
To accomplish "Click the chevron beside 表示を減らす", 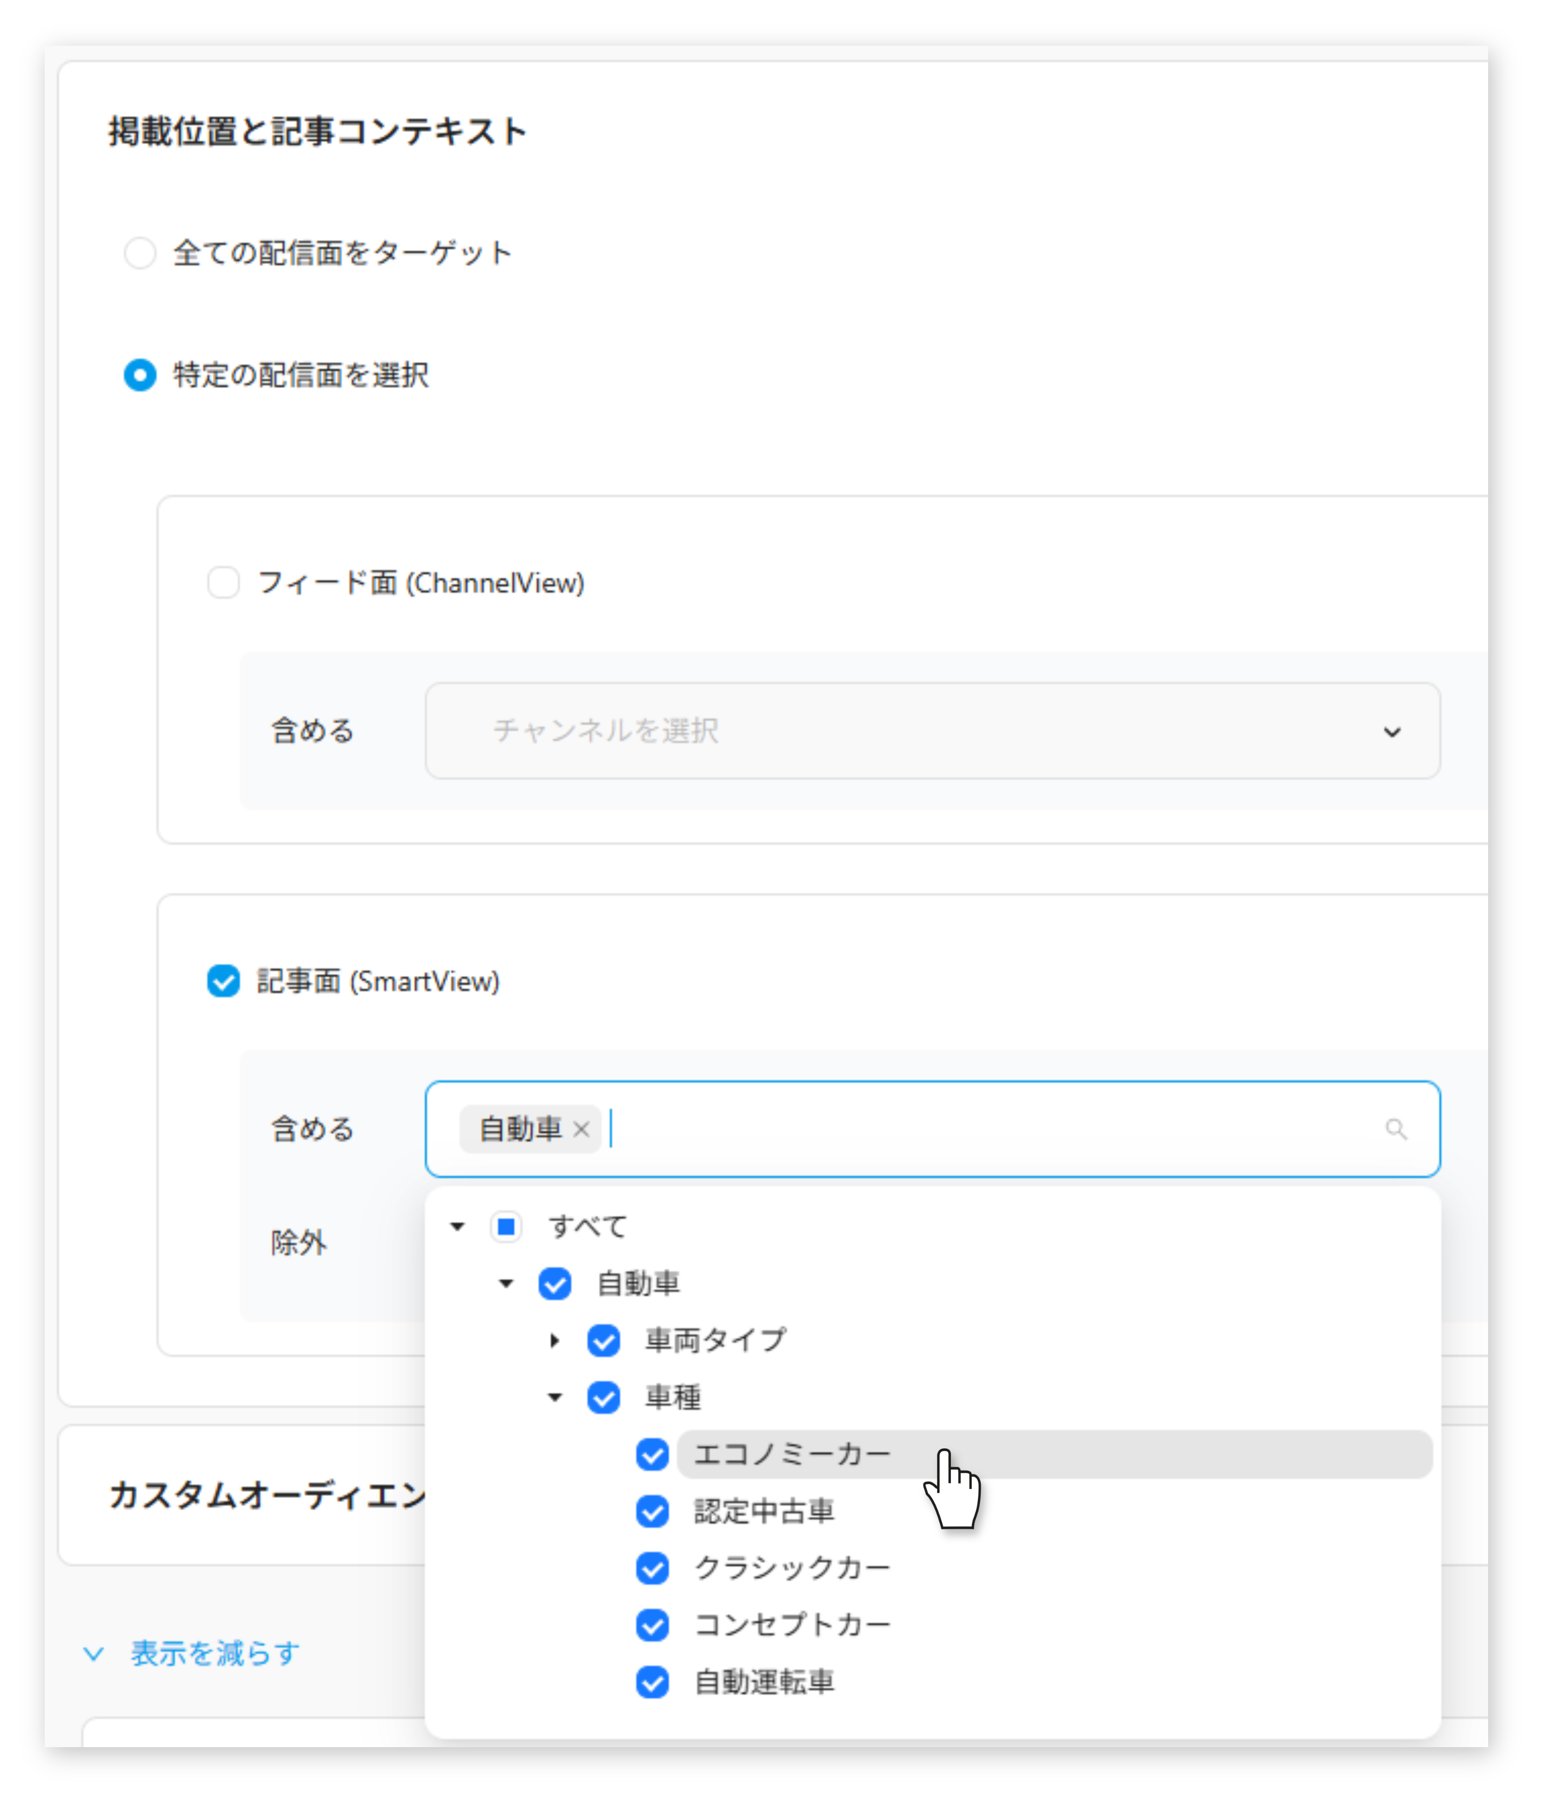I will tap(94, 1653).
